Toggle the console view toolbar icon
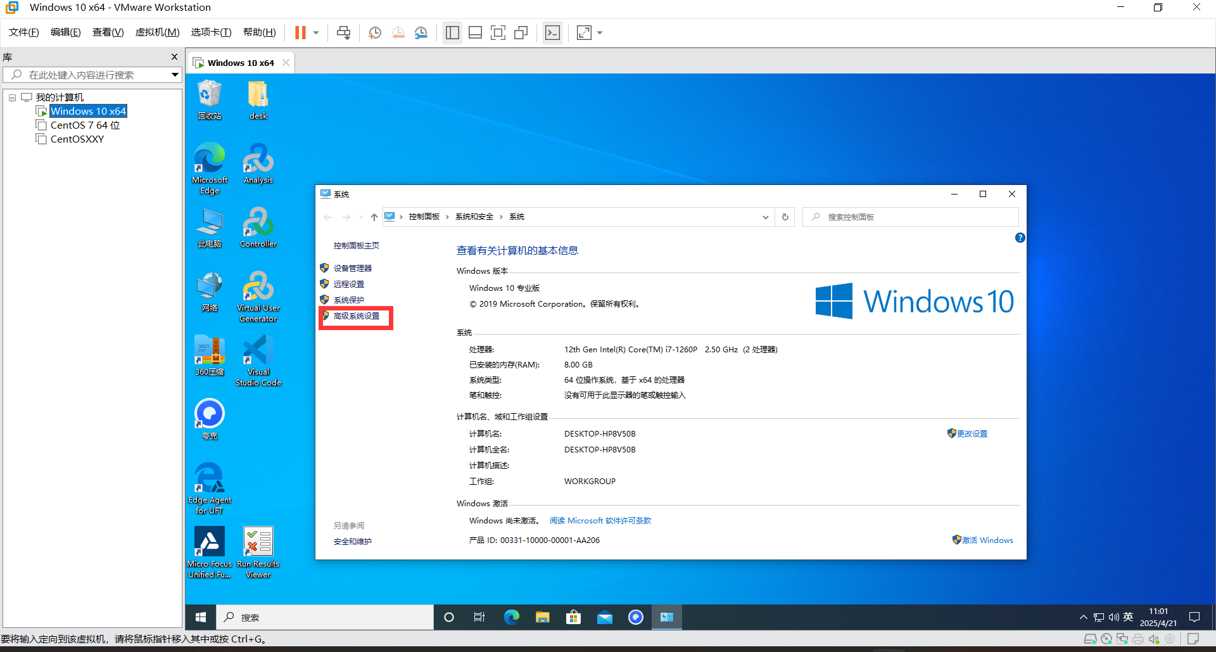 coord(553,32)
